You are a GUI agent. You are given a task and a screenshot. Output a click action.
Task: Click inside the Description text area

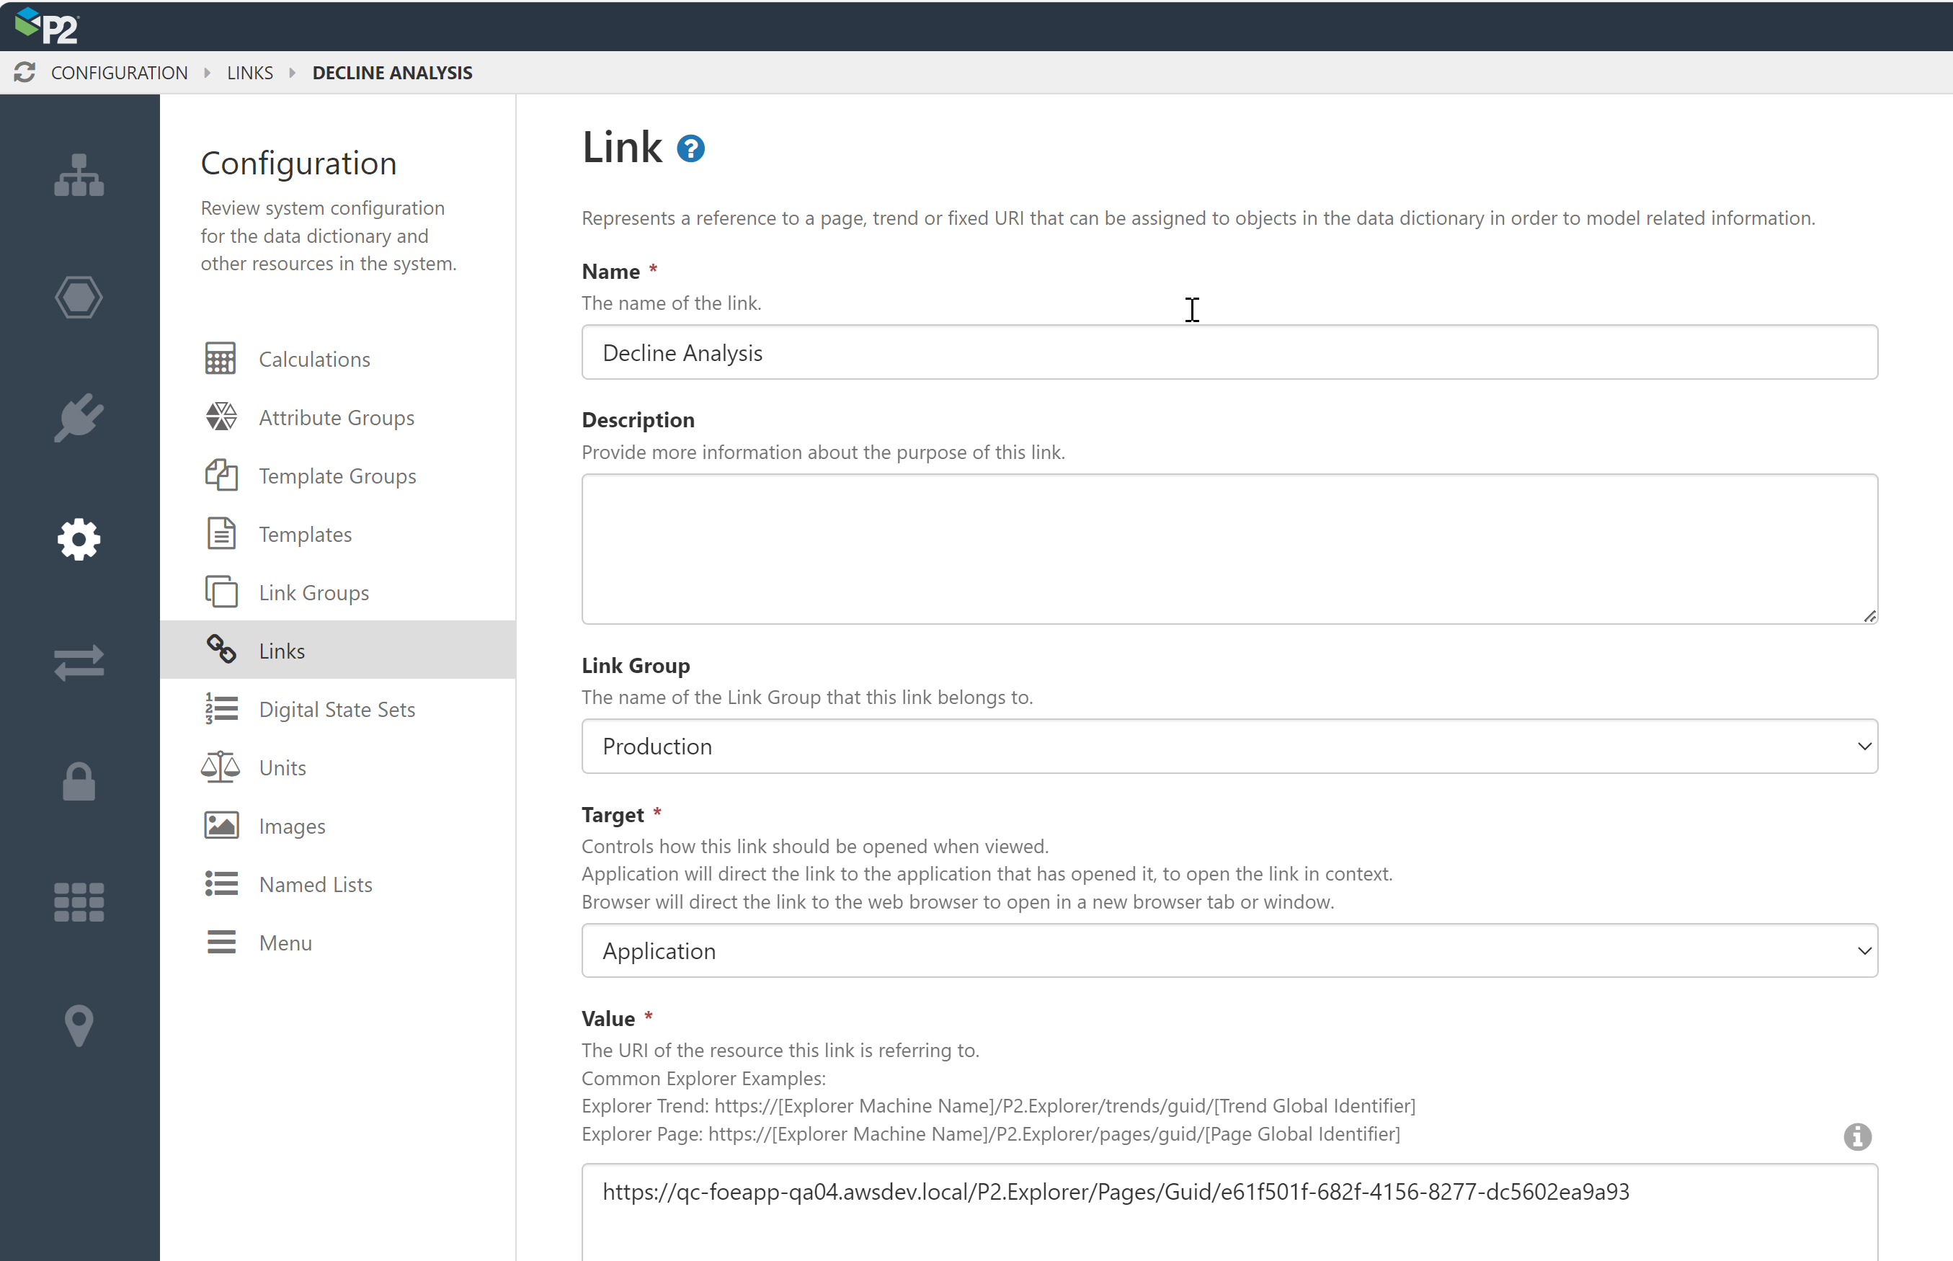tap(1229, 548)
